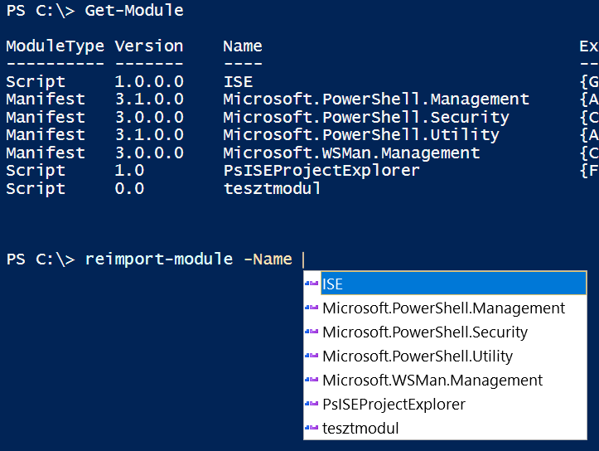Select the highlighted ISE entry in the autocomplete popup
The width and height of the screenshot is (599, 451).
coord(333,284)
